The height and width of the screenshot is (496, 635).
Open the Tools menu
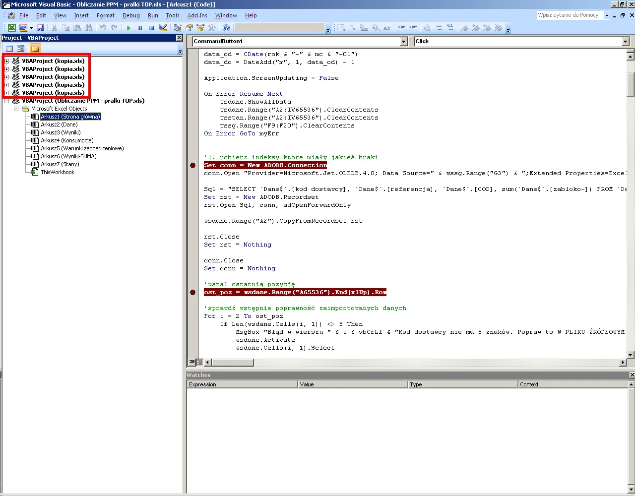tap(172, 15)
